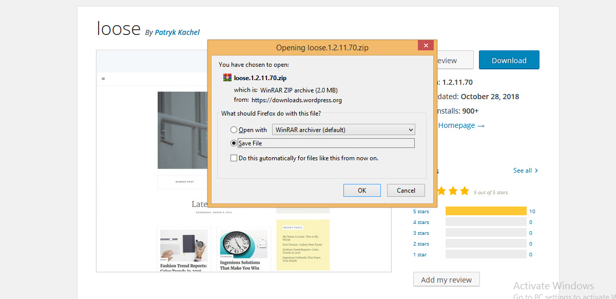Screen dimensions: 616x299
Task: Visit author Patryk Kachel's profile link
Action: (177, 32)
